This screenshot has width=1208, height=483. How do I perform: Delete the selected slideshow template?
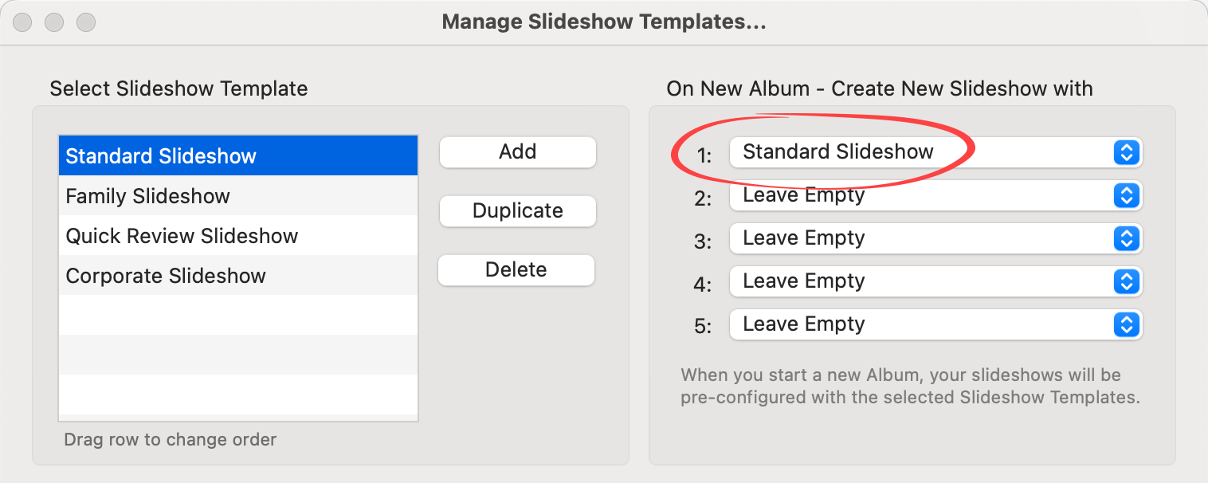click(x=516, y=270)
